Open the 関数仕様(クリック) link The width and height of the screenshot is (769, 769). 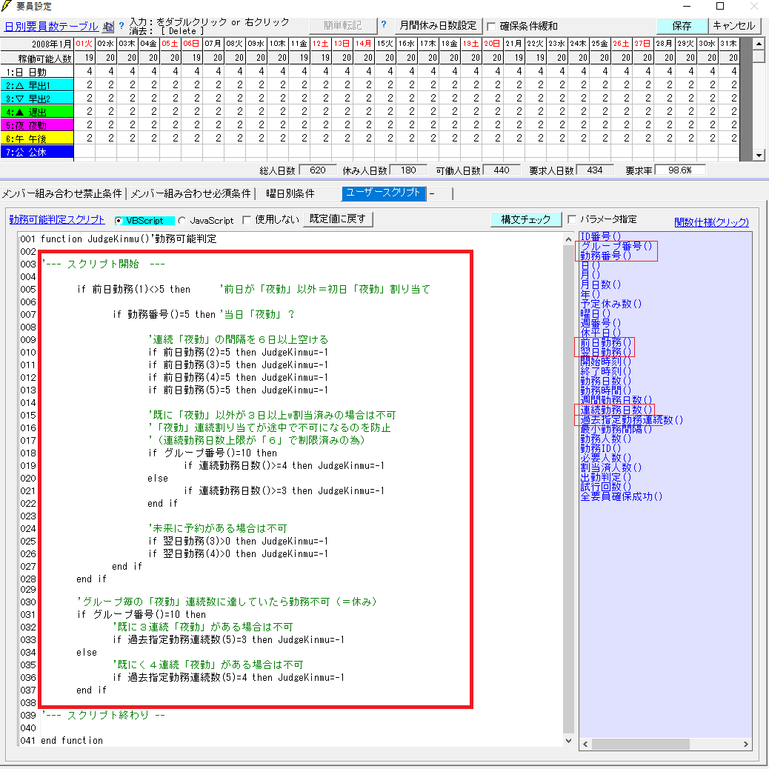click(711, 222)
